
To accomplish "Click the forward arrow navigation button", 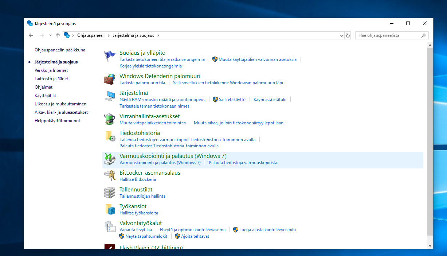I will [x=42, y=35].
